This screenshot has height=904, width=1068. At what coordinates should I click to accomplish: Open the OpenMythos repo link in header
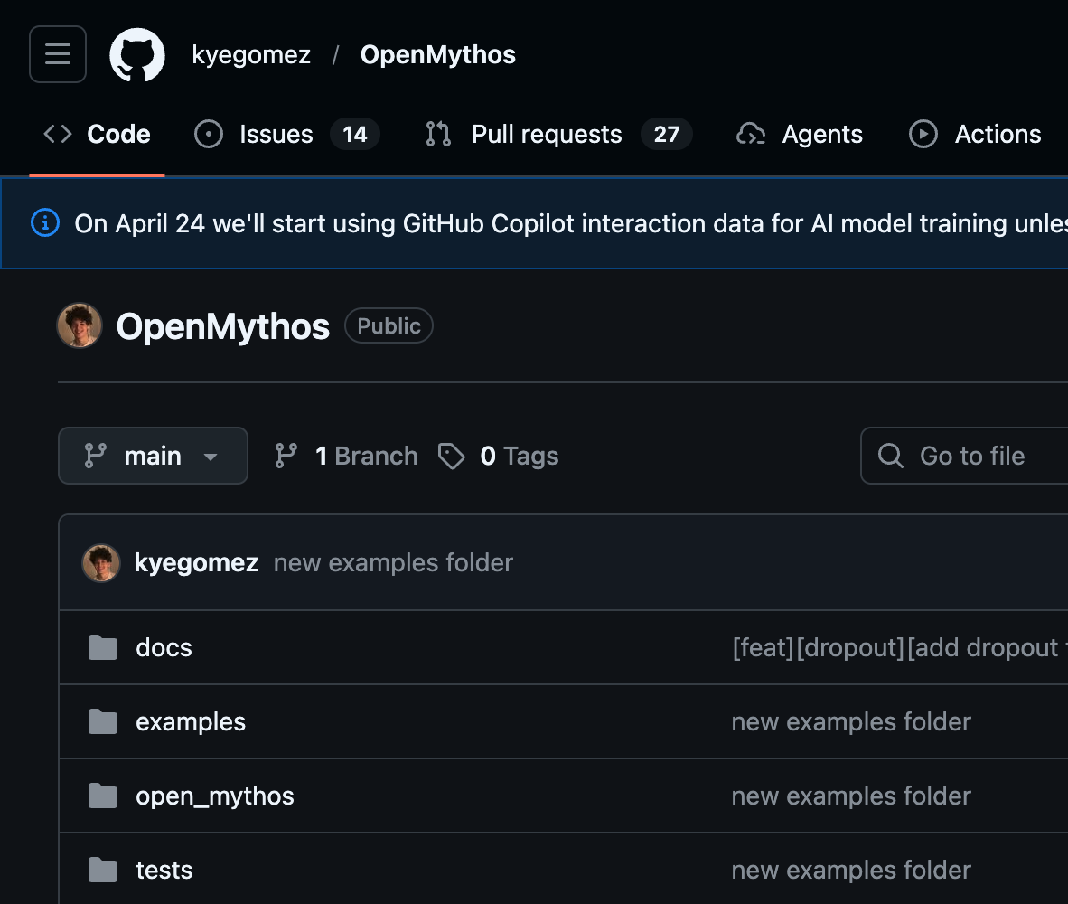438,54
